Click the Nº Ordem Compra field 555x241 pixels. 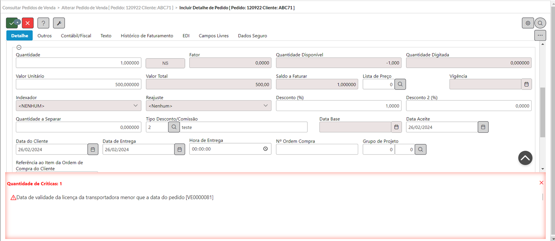coord(317,149)
